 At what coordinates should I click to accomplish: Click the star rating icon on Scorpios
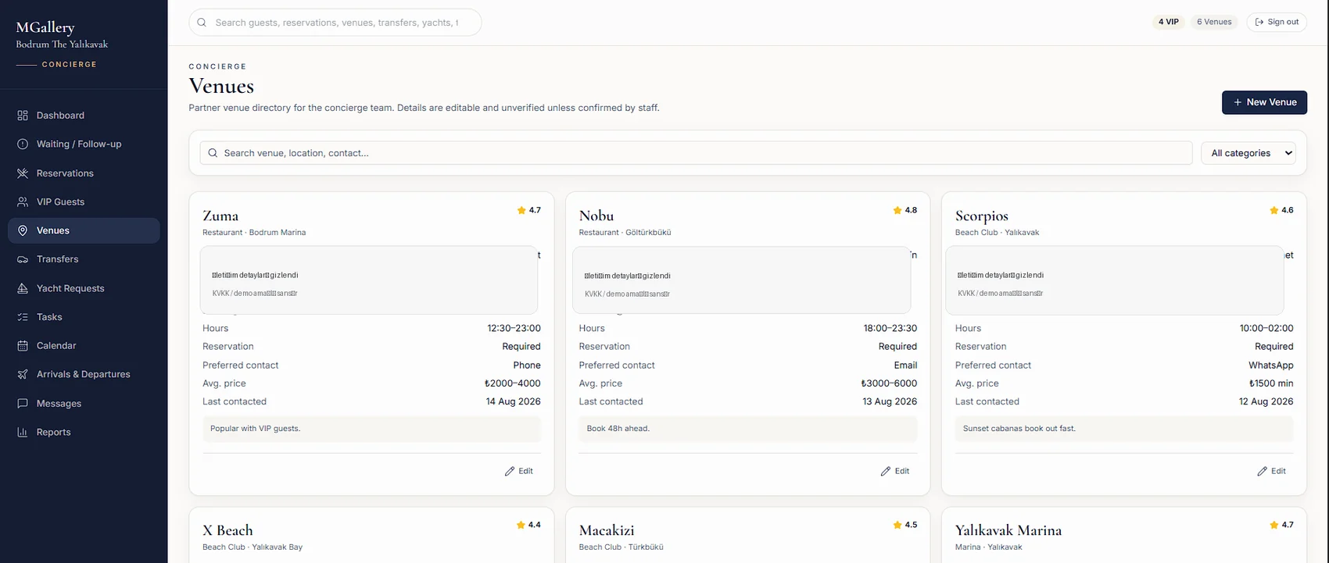tap(1274, 210)
